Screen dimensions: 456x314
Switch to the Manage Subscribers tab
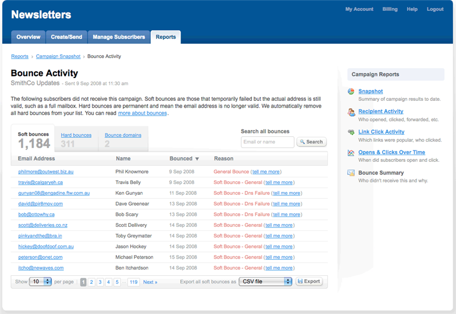pyautogui.click(x=119, y=37)
